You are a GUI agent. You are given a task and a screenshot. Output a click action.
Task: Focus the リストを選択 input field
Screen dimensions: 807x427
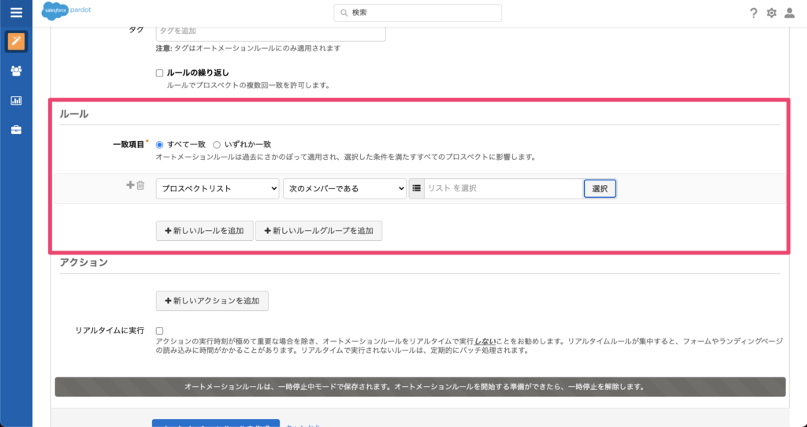pos(504,188)
